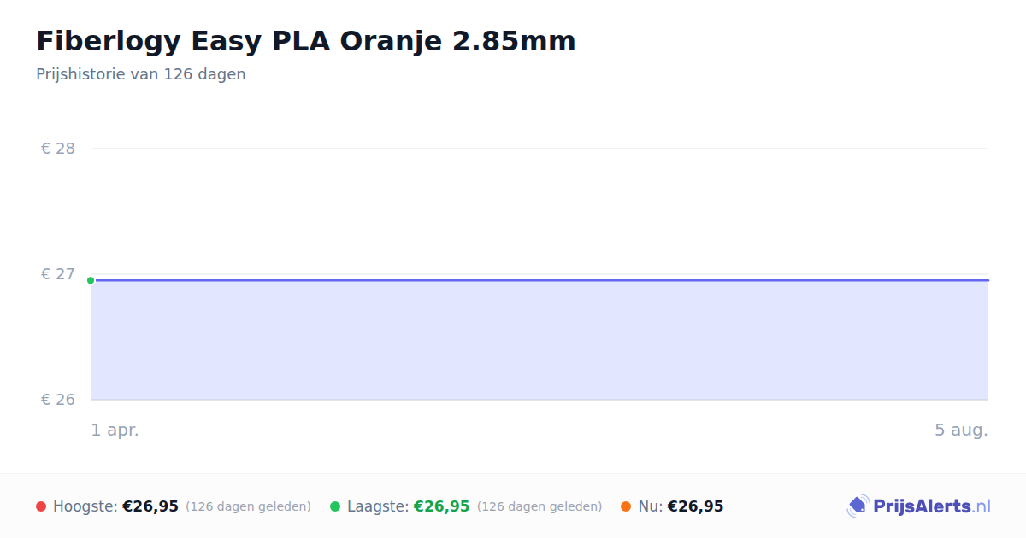The width and height of the screenshot is (1026, 538).
Task: Select the green lowest-price marker on the chart
Action: tap(91, 280)
